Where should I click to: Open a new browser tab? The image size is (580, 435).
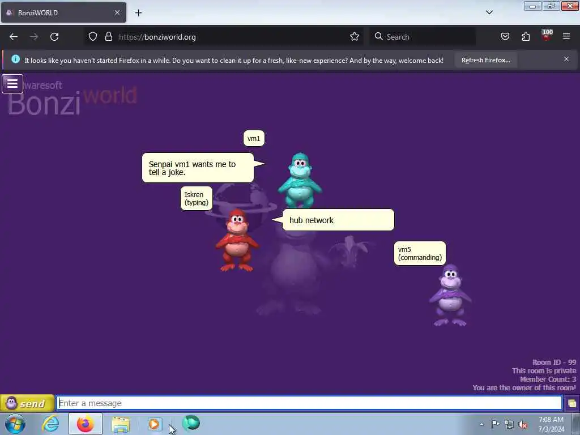point(138,13)
